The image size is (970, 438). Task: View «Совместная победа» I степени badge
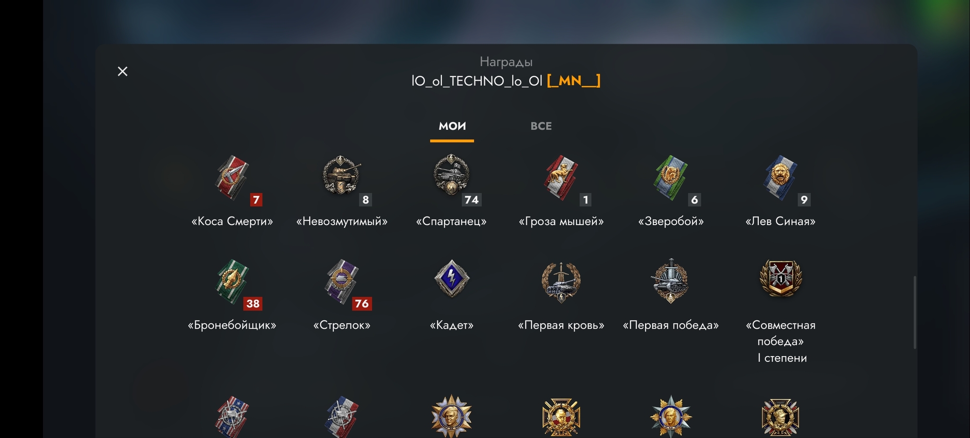click(x=781, y=279)
